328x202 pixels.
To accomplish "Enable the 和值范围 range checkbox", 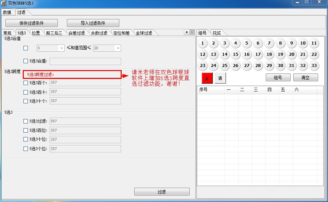I will pyautogui.click(x=25, y=48).
